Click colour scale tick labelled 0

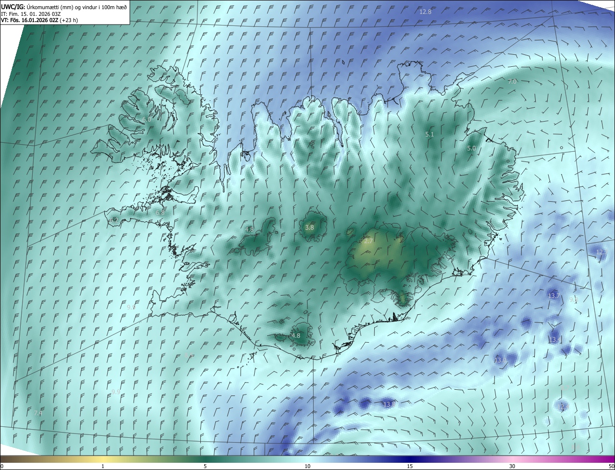[2, 467]
